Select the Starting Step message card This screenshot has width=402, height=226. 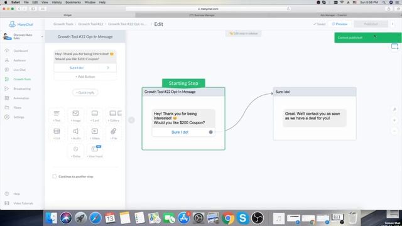pos(183,119)
